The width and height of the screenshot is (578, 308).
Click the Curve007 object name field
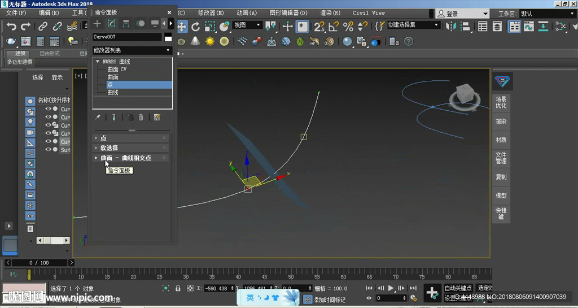pyautogui.click(x=127, y=37)
